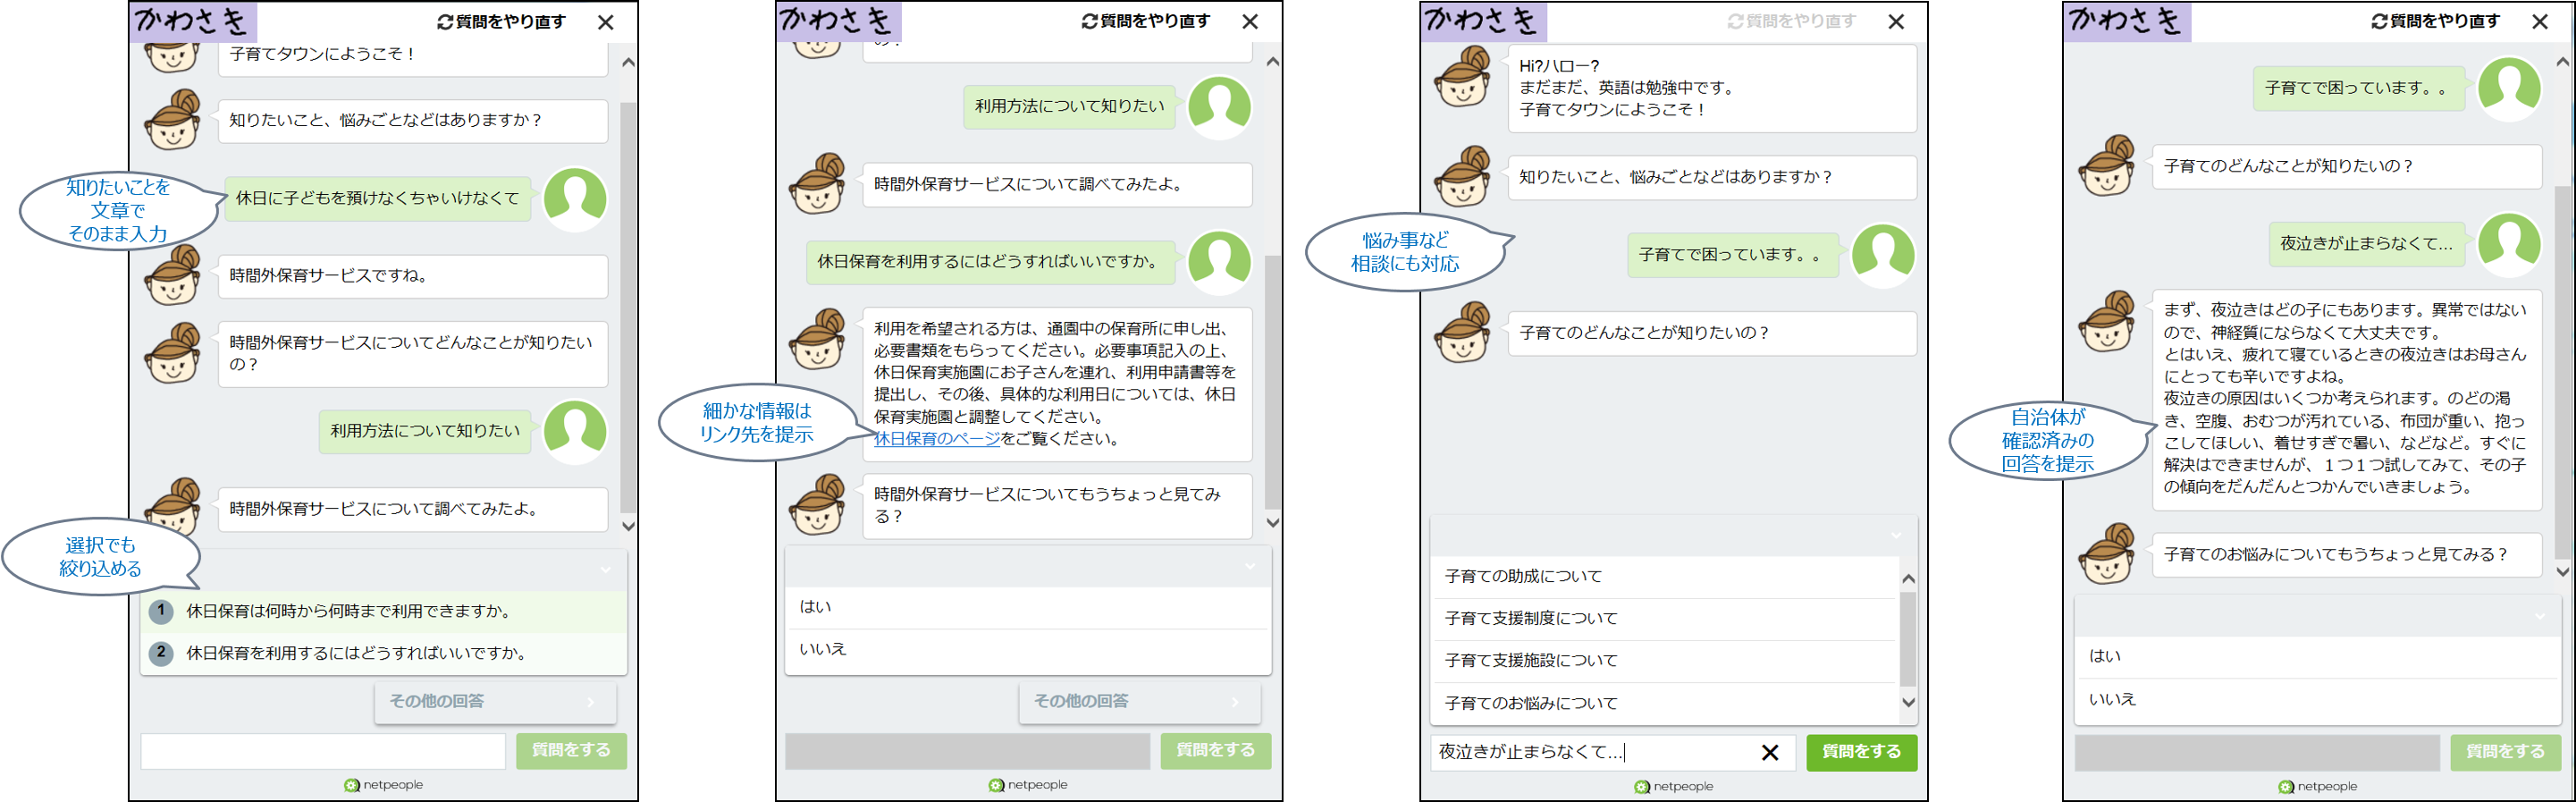This screenshot has width=2576, height=802.
Task: Click その他の回答 button in first chat
Action: point(495,702)
